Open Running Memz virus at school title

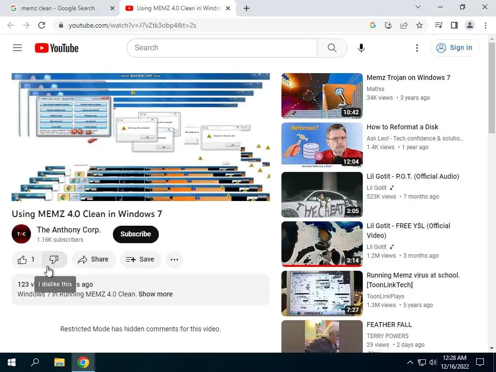413,280
